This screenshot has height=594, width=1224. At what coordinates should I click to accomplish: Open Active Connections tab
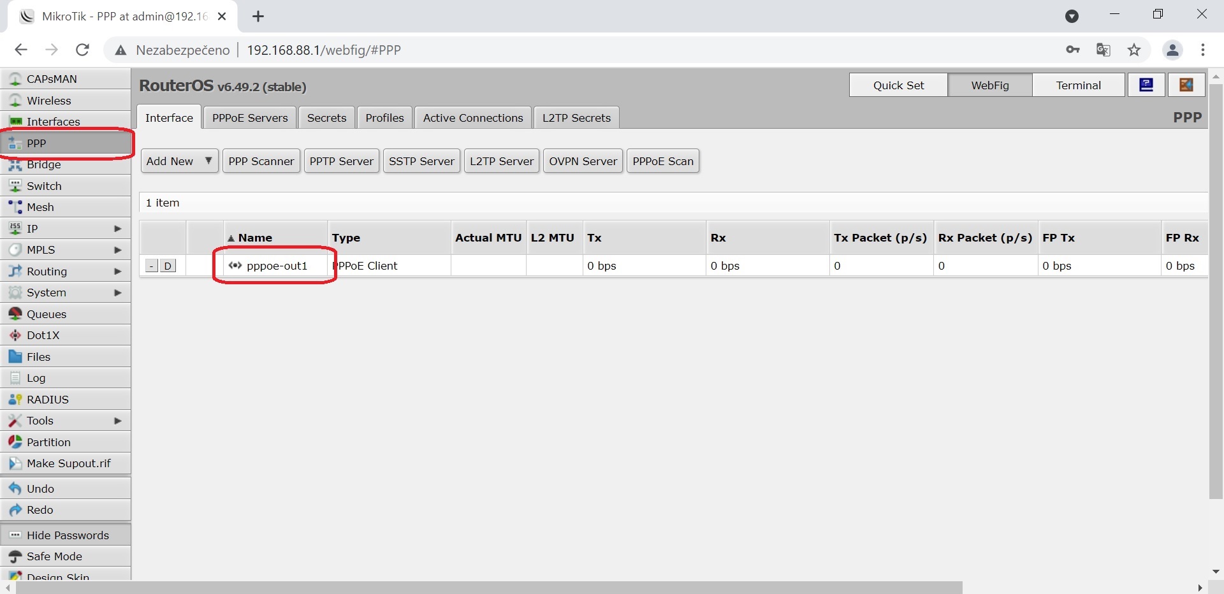(x=473, y=118)
